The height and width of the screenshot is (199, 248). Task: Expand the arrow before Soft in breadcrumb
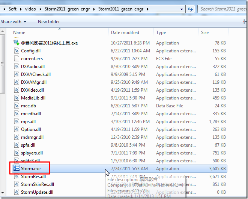pyautogui.click(x=5, y=9)
